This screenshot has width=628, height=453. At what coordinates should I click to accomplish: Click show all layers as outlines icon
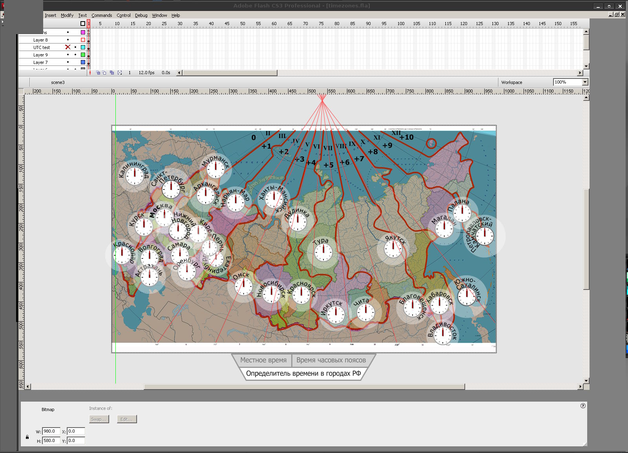83,24
